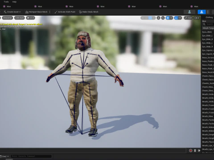Screen dimensions: 214x160
Task: Toggle rotation snapping in viewport
Action: coord(176,18)
